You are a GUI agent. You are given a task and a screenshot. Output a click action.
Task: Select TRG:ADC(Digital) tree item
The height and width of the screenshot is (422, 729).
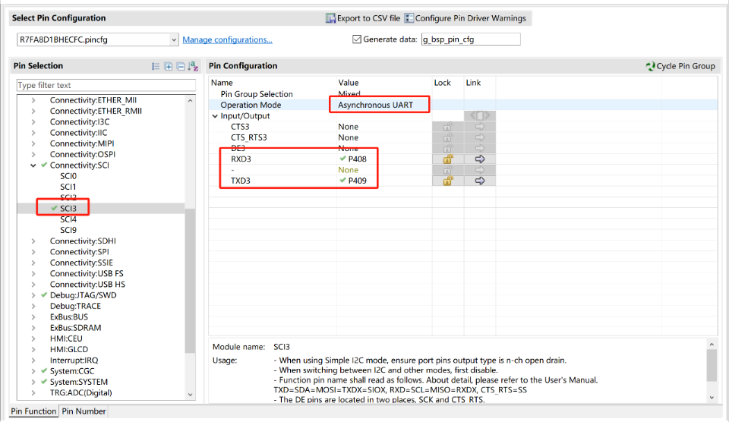pyautogui.click(x=81, y=392)
